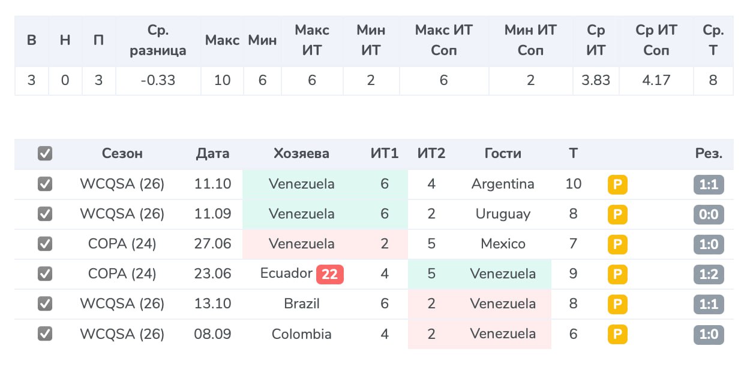Click the yellow P badge in Uruguay row
Image resolution: width=750 pixels, height=370 pixels.
(617, 214)
